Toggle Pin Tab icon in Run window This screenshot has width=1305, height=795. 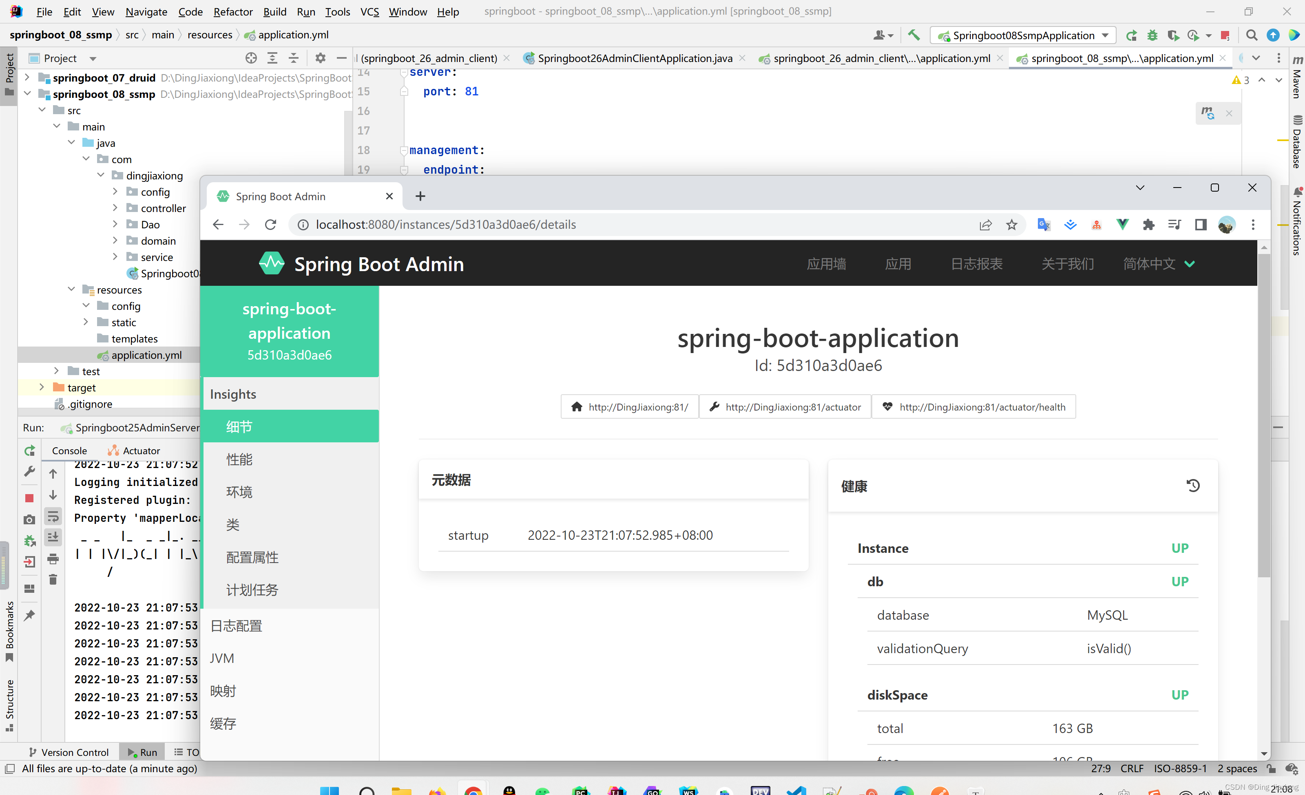click(30, 615)
